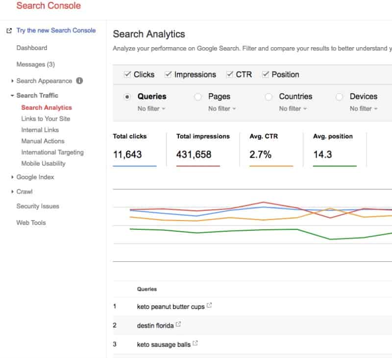Click the Avg. position value 14.3
This screenshot has height=358, width=392.
pyautogui.click(x=322, y=154)
